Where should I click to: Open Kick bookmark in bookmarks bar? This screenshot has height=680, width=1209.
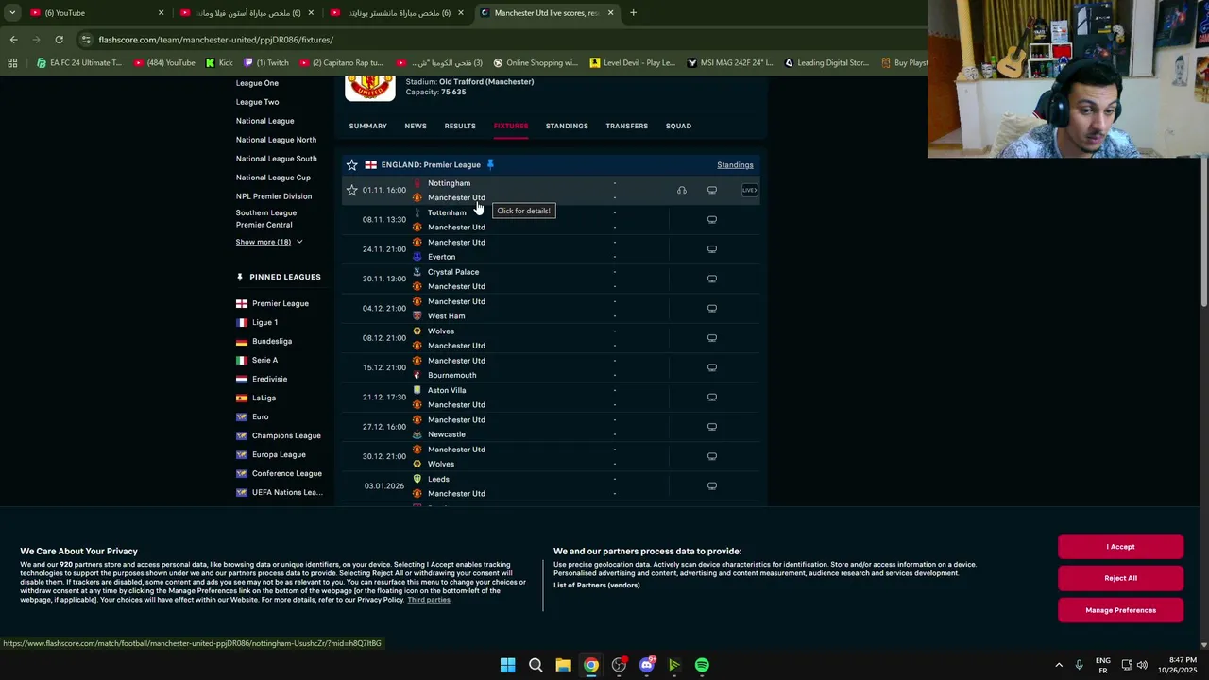click(218, 63)
